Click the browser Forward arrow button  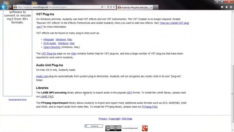[x=10, y=7]
